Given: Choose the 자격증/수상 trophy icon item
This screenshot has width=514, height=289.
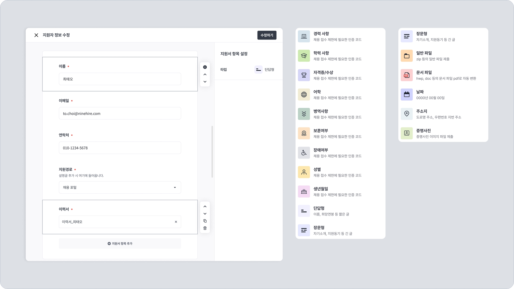Looking at the screenshot, I should tap(304, 75).
